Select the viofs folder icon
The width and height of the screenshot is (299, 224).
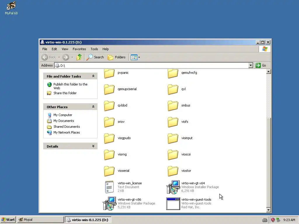(x=173, y=122)
